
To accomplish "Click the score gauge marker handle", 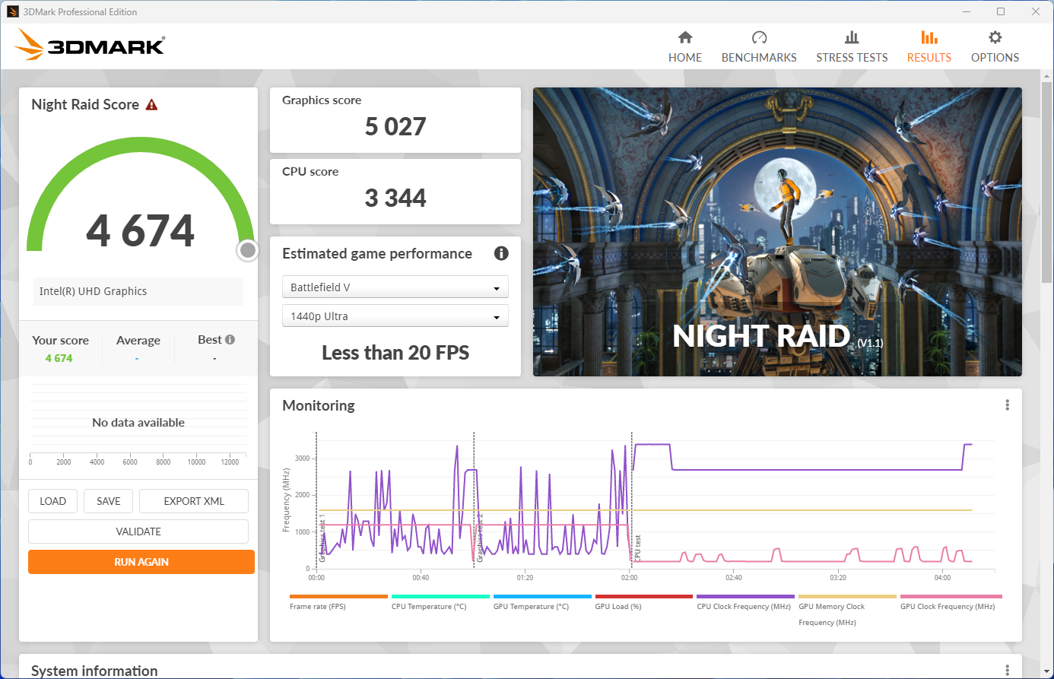I will coord(247,249).
